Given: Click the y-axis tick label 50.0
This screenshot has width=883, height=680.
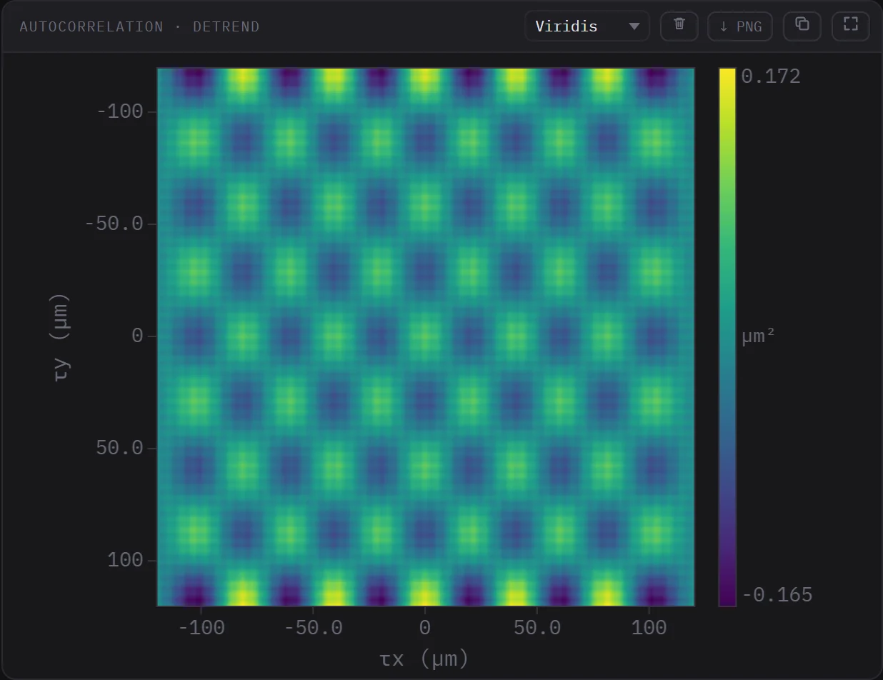Looking at the screenshot, I should point(119,448).
